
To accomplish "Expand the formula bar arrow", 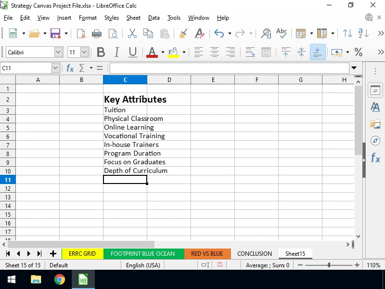I will pos(354,68).
